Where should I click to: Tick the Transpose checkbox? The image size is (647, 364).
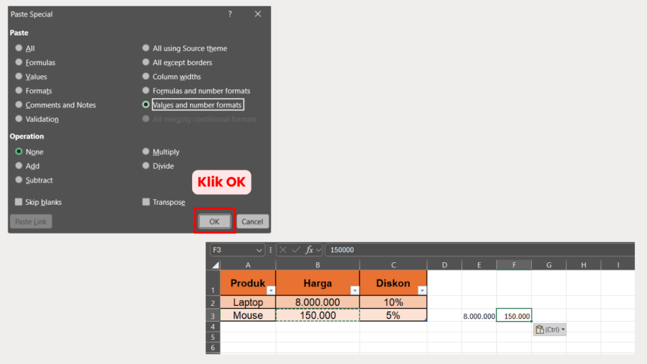coord(146,202)
